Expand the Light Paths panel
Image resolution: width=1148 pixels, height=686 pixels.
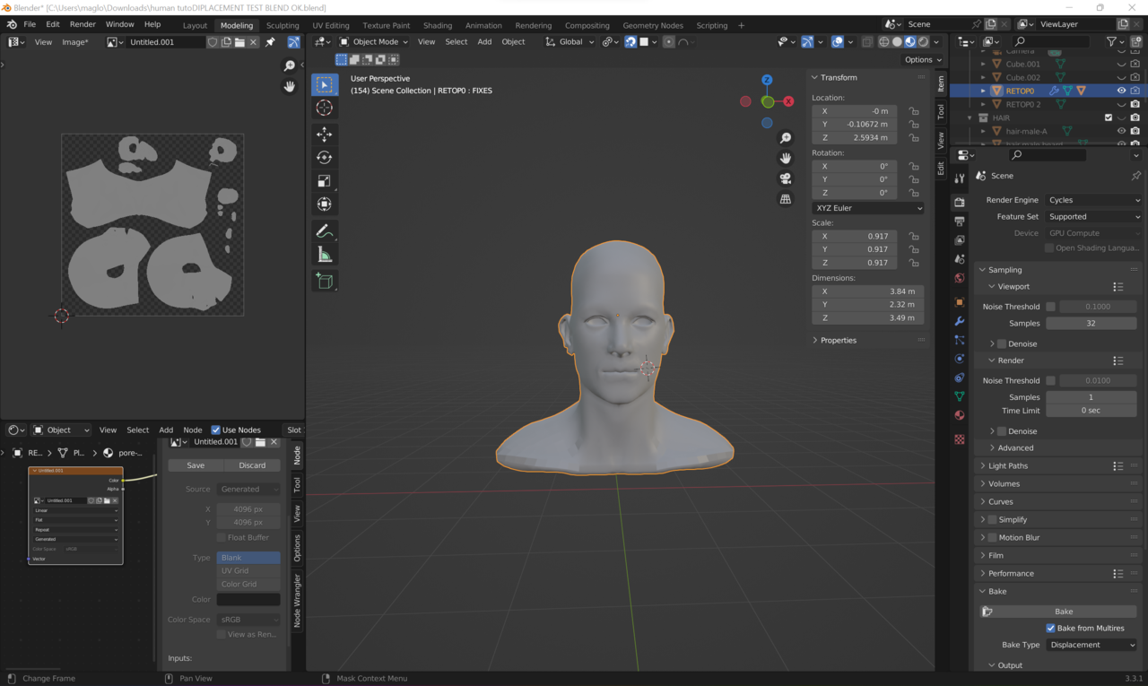point(1008,465)
